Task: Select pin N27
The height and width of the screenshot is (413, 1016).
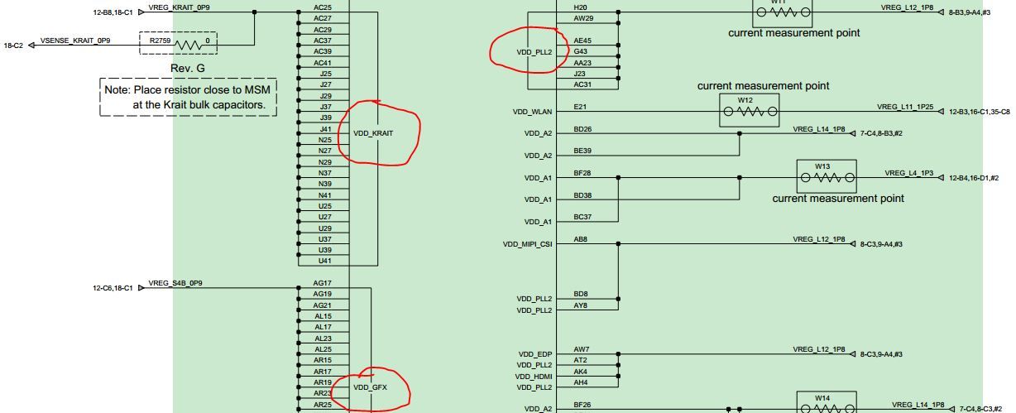Action: tap(325, 151)
